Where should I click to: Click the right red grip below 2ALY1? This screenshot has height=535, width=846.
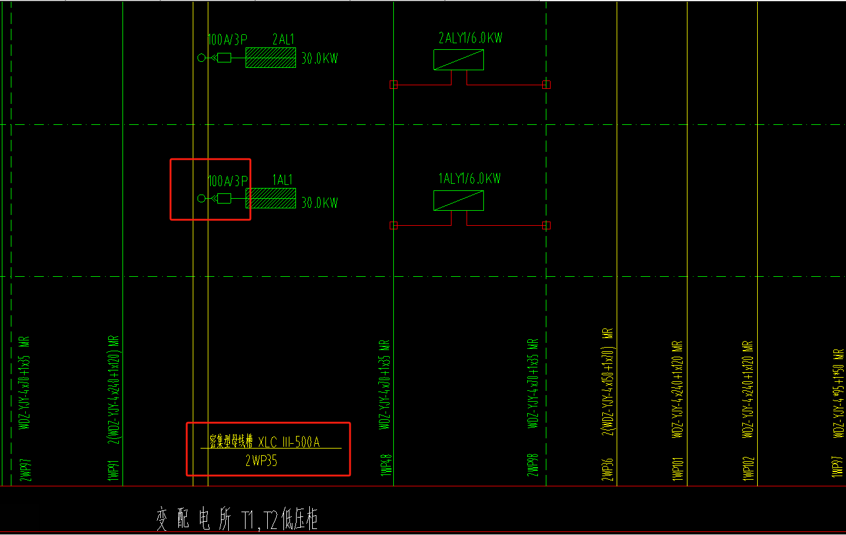point(546,85)
